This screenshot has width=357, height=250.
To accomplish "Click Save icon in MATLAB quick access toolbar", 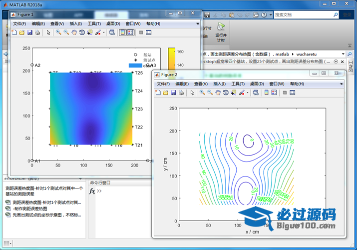I will click(207, 15).
